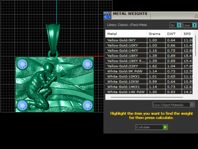Select the Yellow Gold:18KY row
Image resolution: width=198 pixels, height=149 pixels.
tap(149, 56)
